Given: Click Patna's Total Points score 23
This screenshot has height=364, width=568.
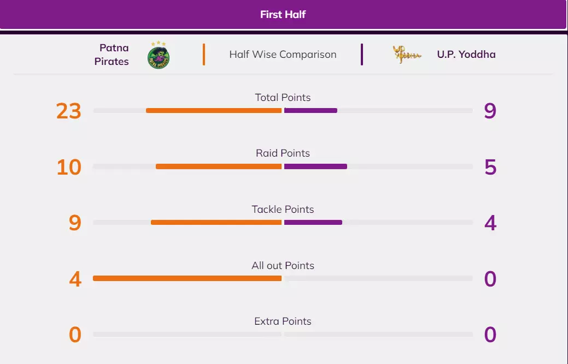Looking at the screenshot, I should pyautogui.click(x=69, y=111).
